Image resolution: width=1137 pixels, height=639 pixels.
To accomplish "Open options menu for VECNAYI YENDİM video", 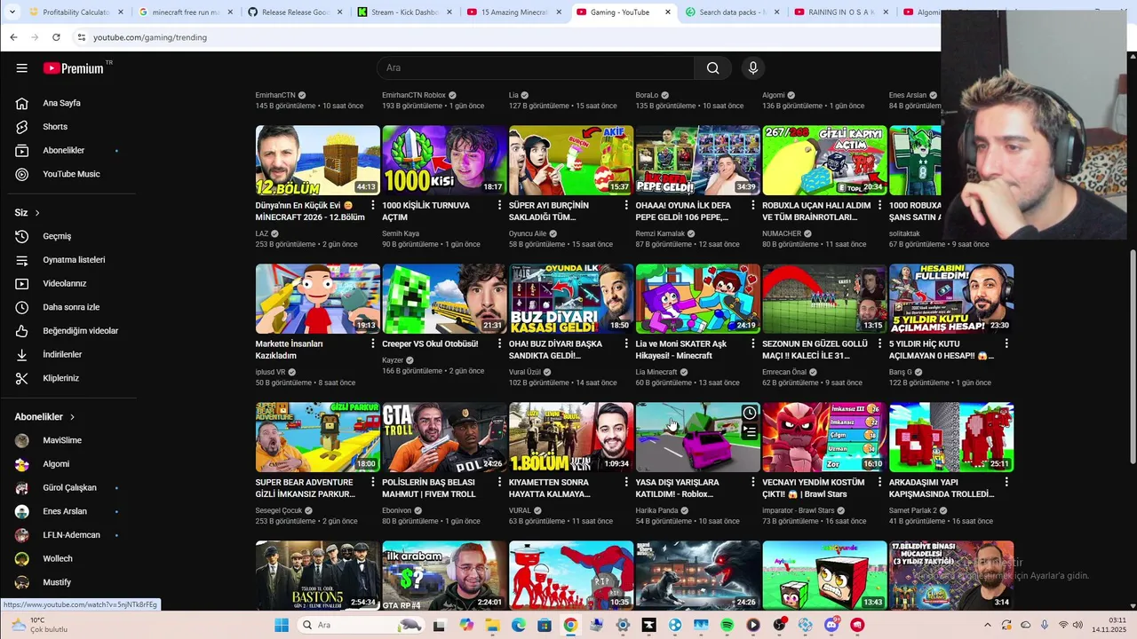I will (879, 483).
